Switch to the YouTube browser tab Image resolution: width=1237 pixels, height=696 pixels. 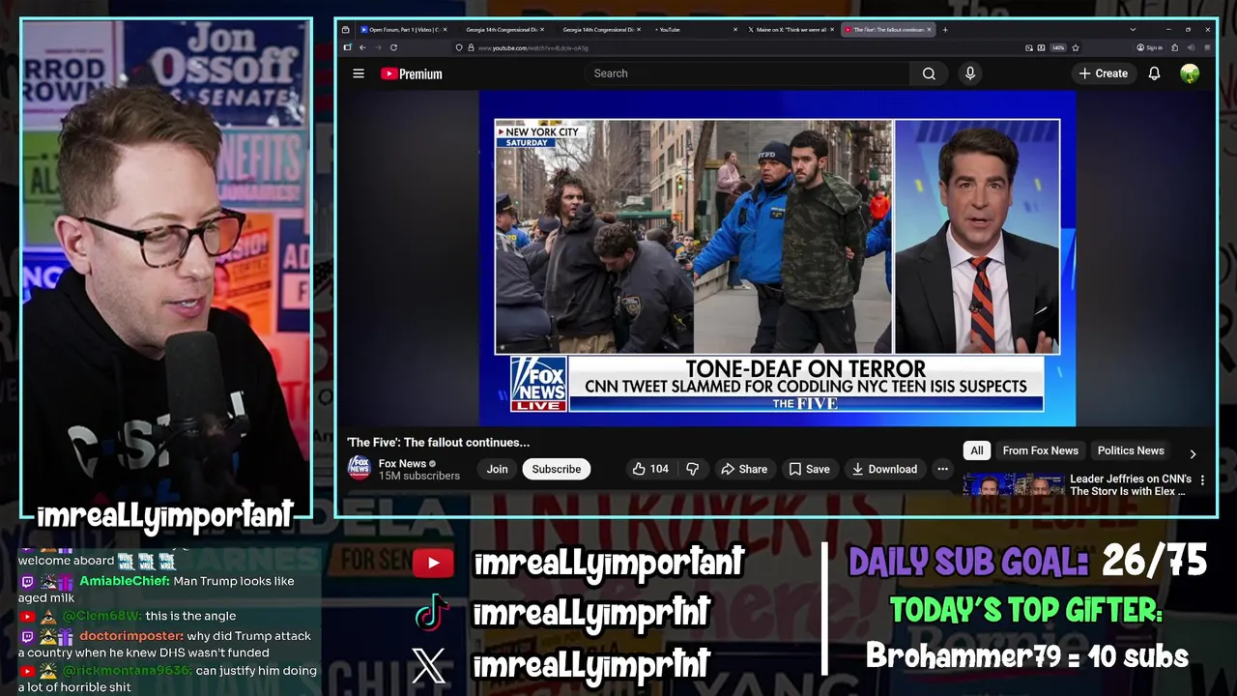[x=694, y=30]
